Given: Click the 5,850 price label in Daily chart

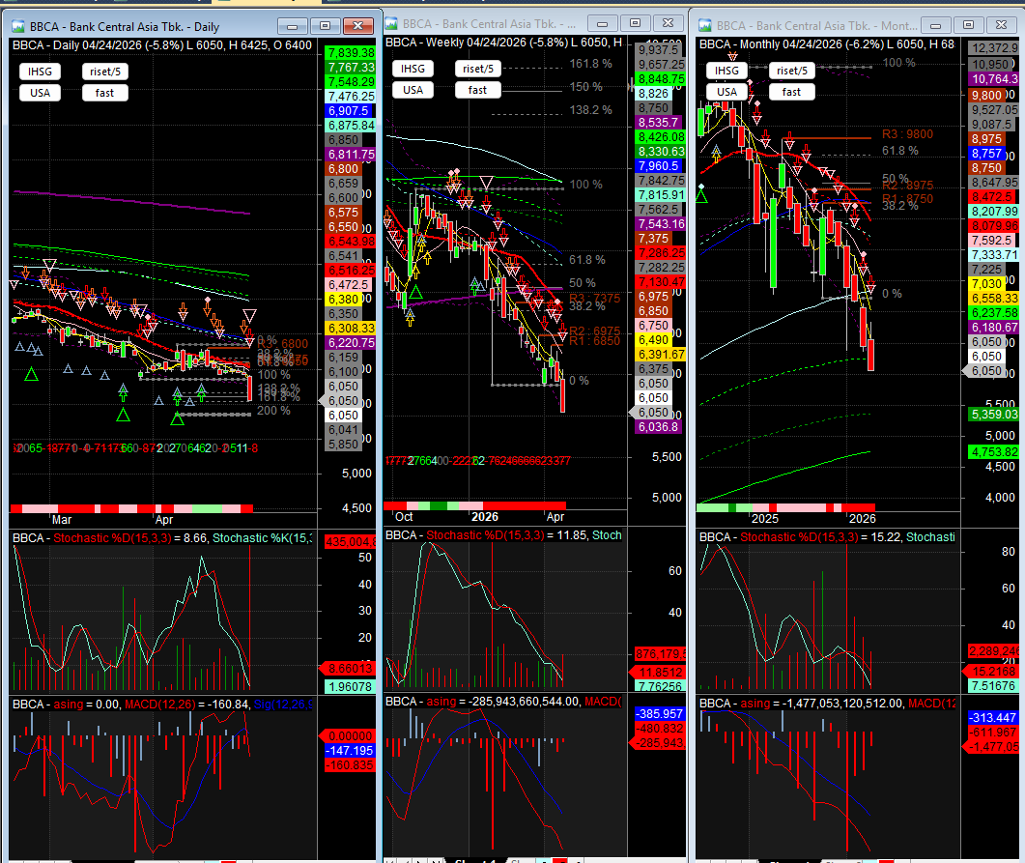Looking at the screenshot, I should 344,444.
